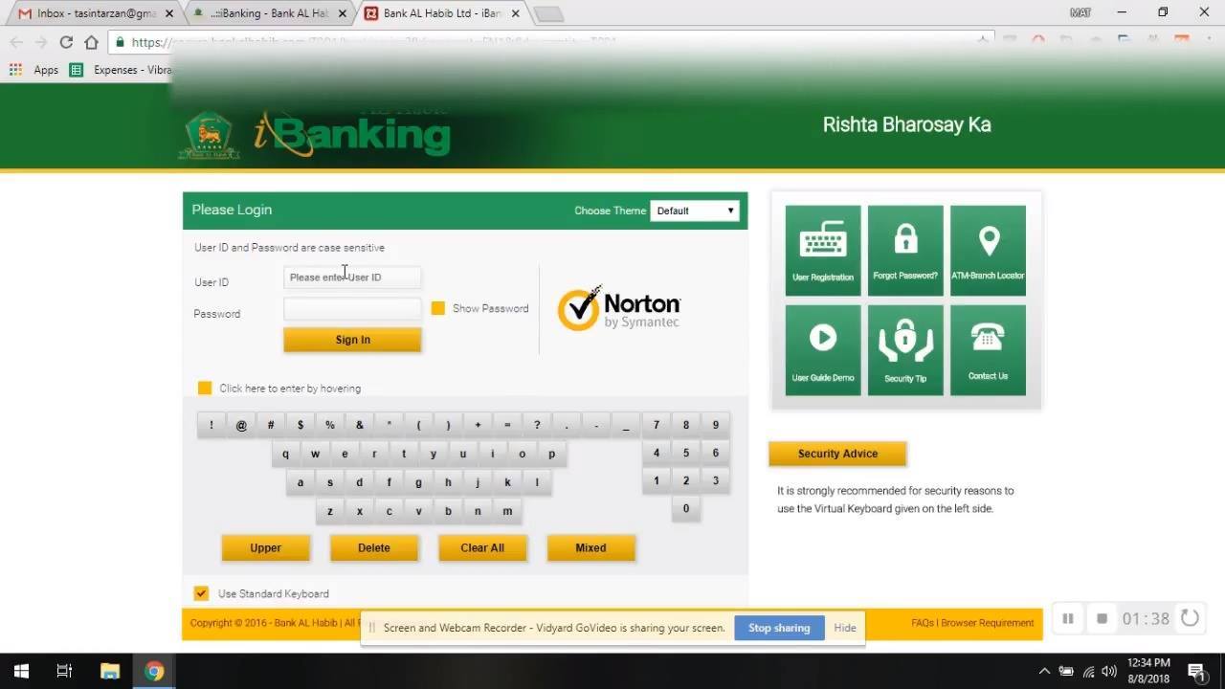This screenshot has height=689, width=1225.
Task: Click the Sign In button
Action: click(352, 340)
